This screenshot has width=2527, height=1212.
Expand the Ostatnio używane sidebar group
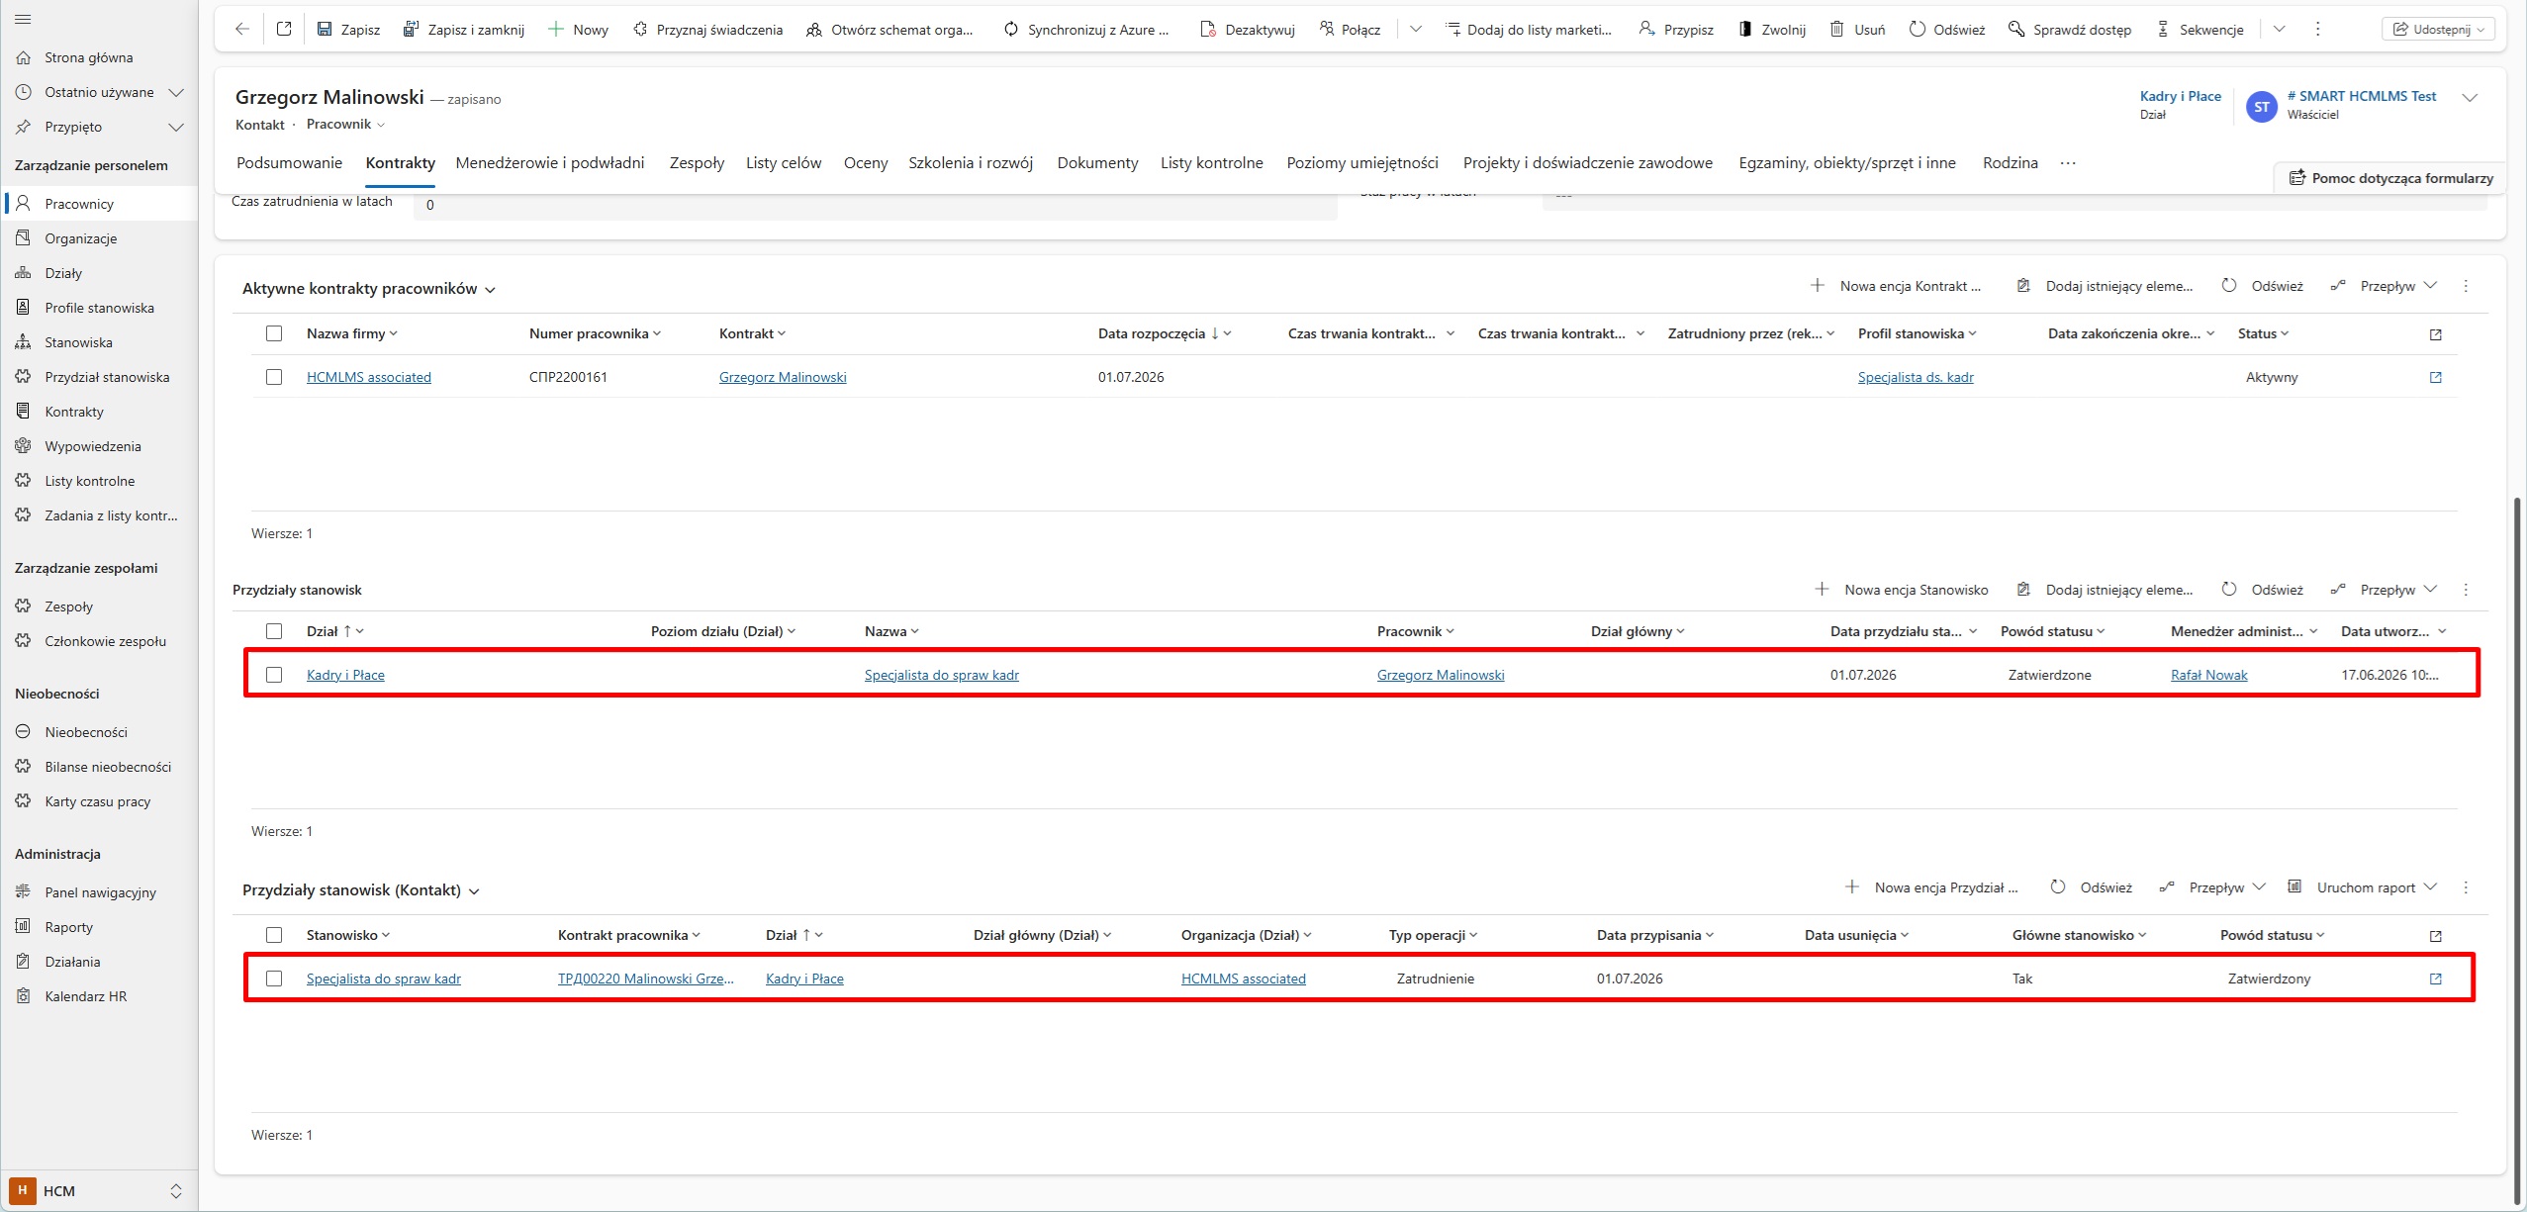(176, 92)
